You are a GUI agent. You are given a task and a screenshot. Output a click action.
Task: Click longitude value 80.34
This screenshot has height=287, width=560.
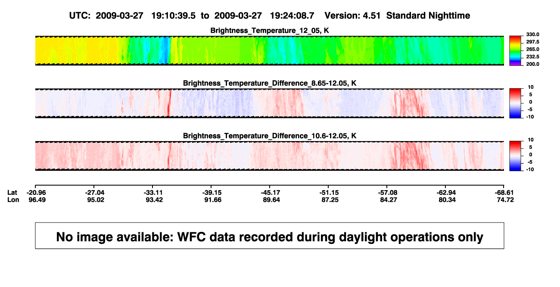447,200
